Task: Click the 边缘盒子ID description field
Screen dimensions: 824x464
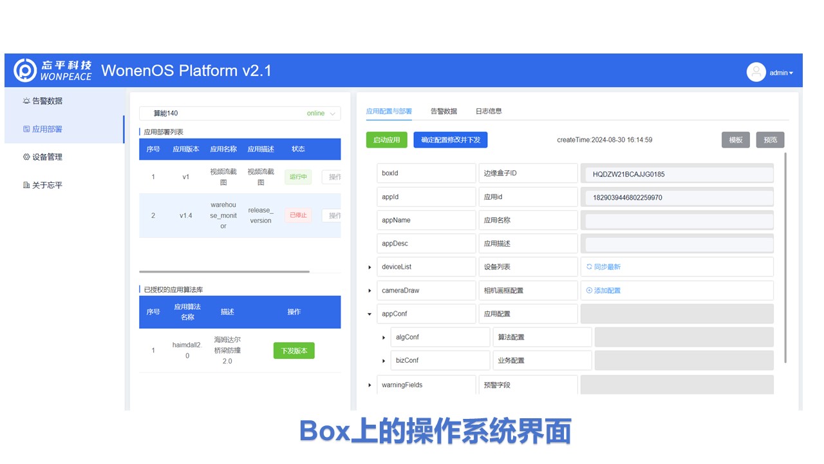Action: 528,173
